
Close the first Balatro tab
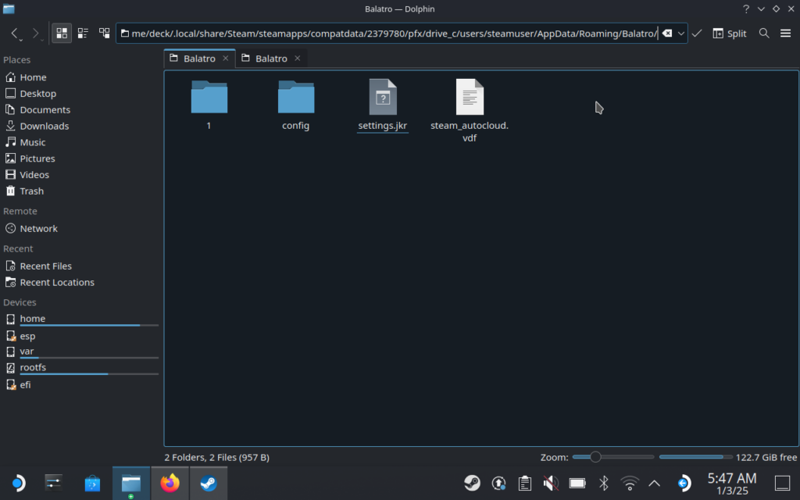click(x=226, y=58)
